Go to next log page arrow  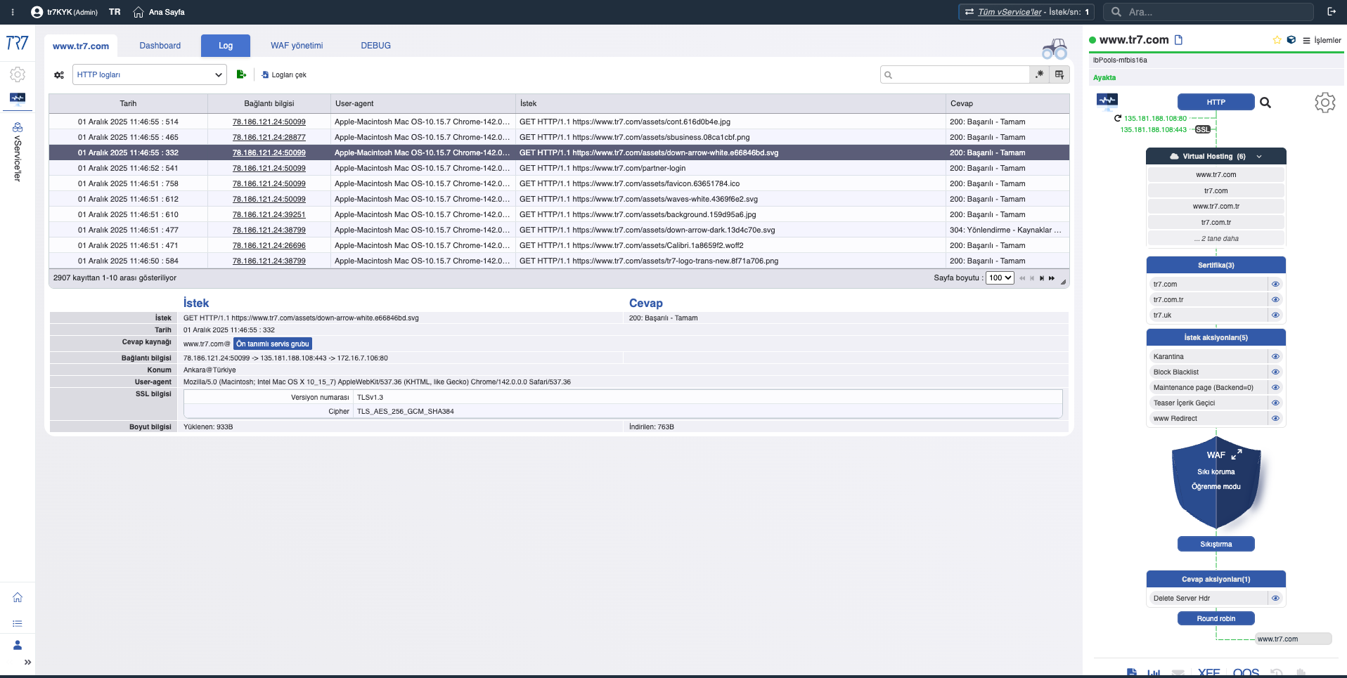(x=1042, y=278)
